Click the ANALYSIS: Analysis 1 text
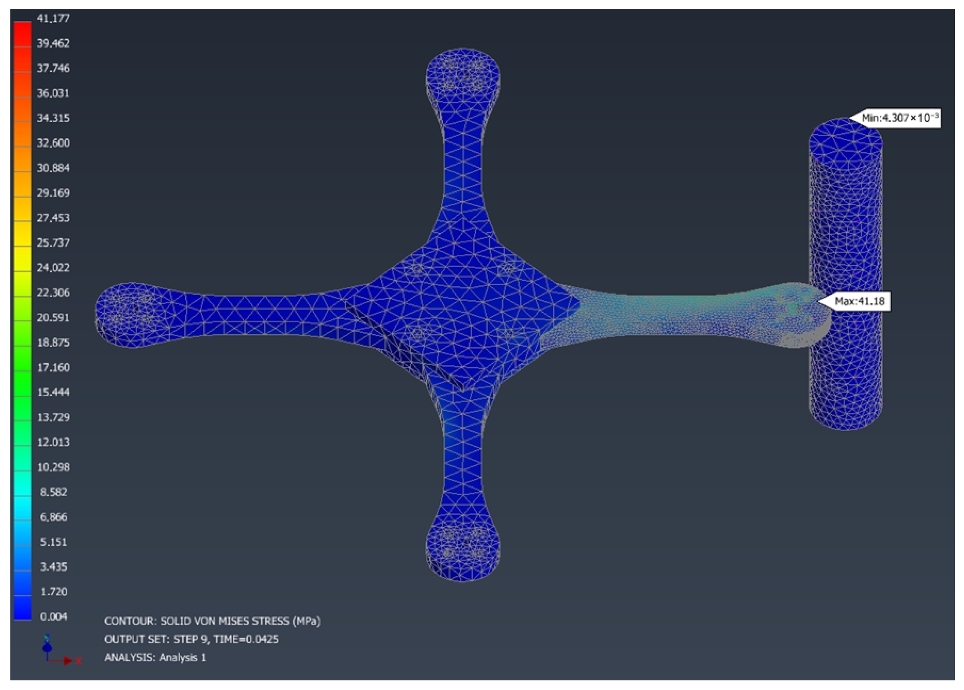This screenshot has height=690, width=964. coord(155,657)
